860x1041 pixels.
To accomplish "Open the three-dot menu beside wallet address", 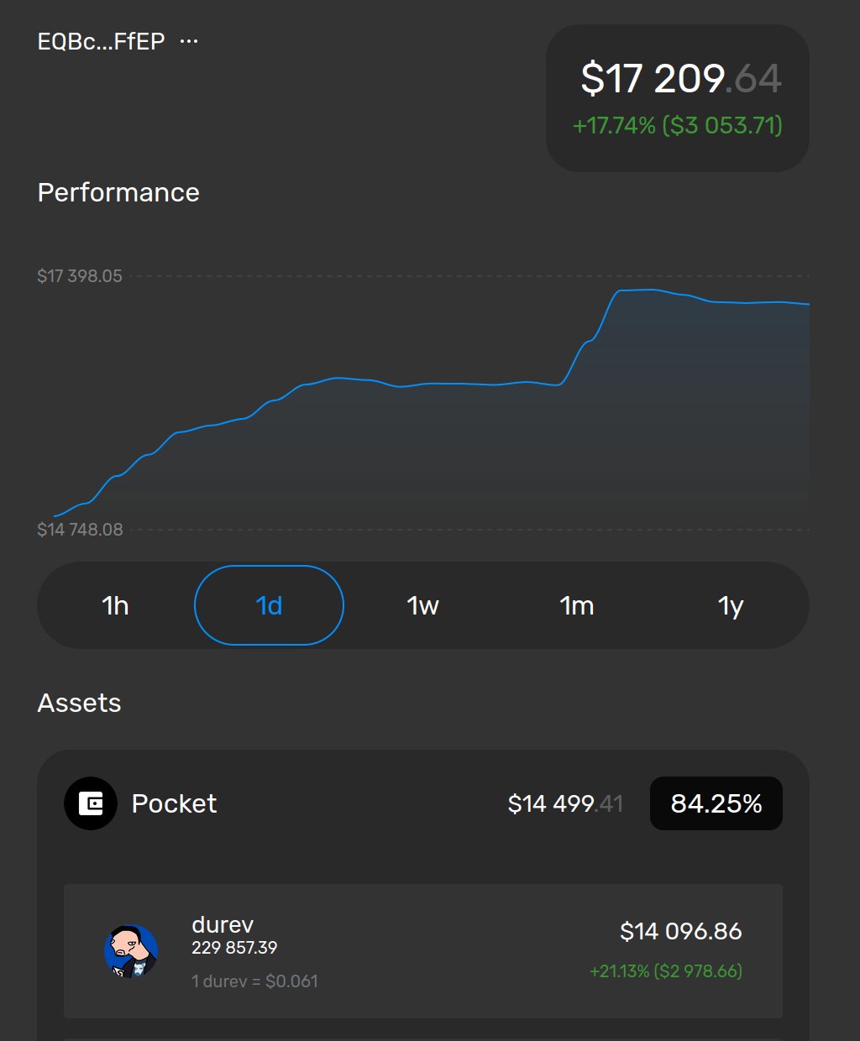I will 189,41.
